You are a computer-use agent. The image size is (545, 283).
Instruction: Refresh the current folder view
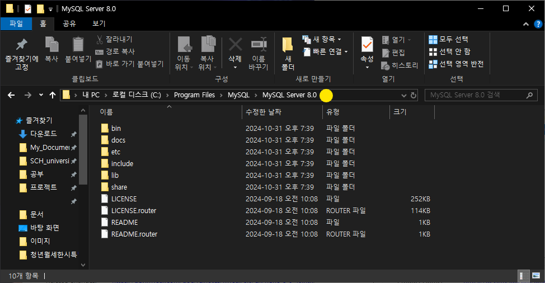pyautogui.click(x=414, y=95)
